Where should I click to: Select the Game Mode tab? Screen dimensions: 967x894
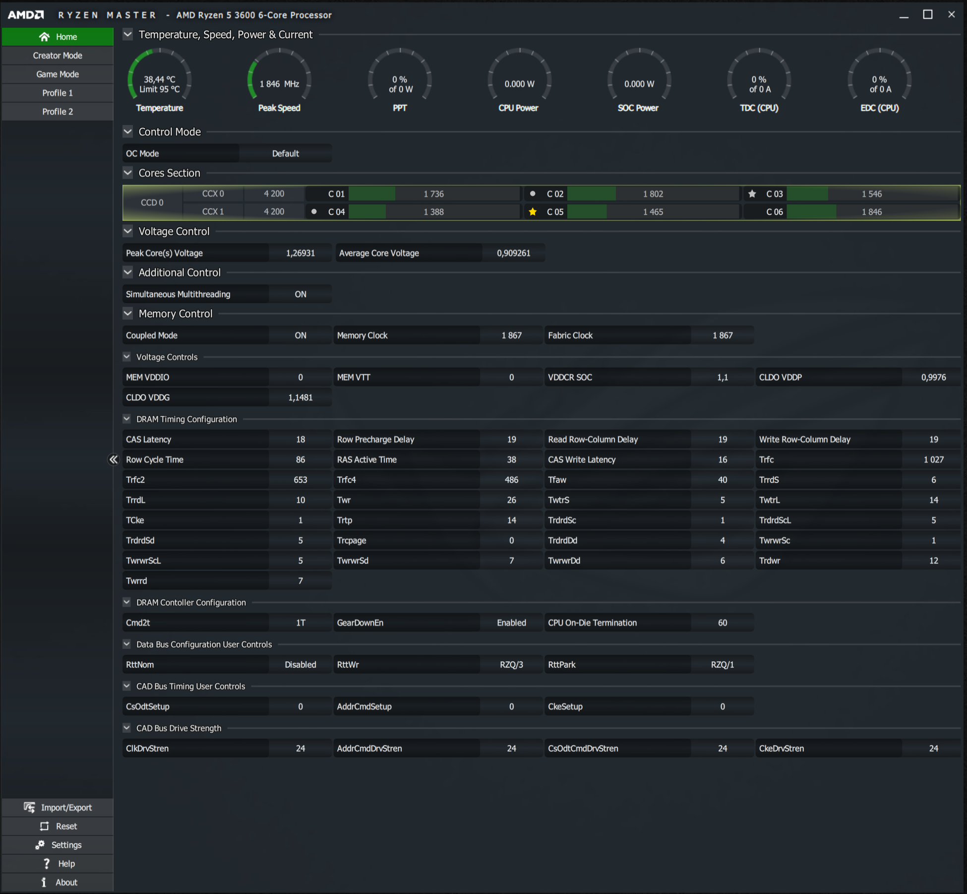click(58, 74)
